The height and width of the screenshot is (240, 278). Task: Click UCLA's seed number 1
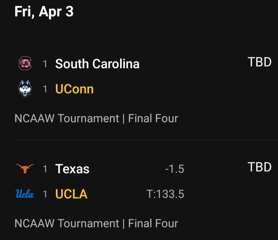click(x=45, y=194)
